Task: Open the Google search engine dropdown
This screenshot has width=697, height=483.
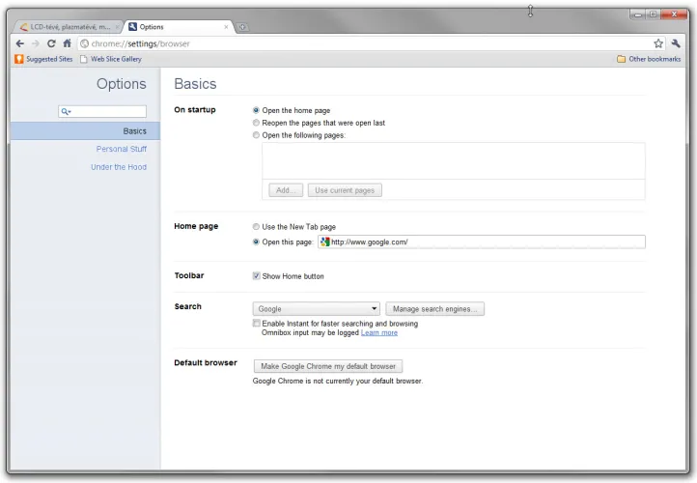Action: point(316,309)
